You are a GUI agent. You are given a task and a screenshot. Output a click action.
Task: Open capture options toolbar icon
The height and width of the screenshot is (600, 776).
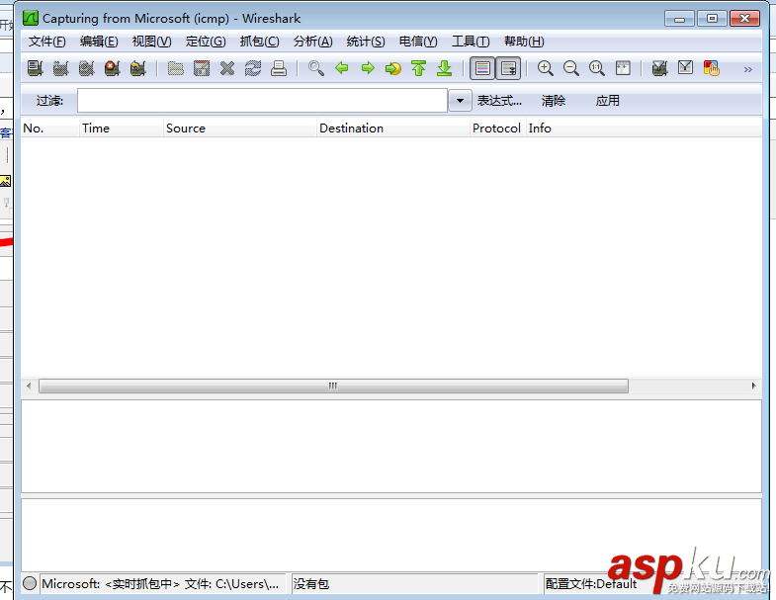(x=61, y=68)
